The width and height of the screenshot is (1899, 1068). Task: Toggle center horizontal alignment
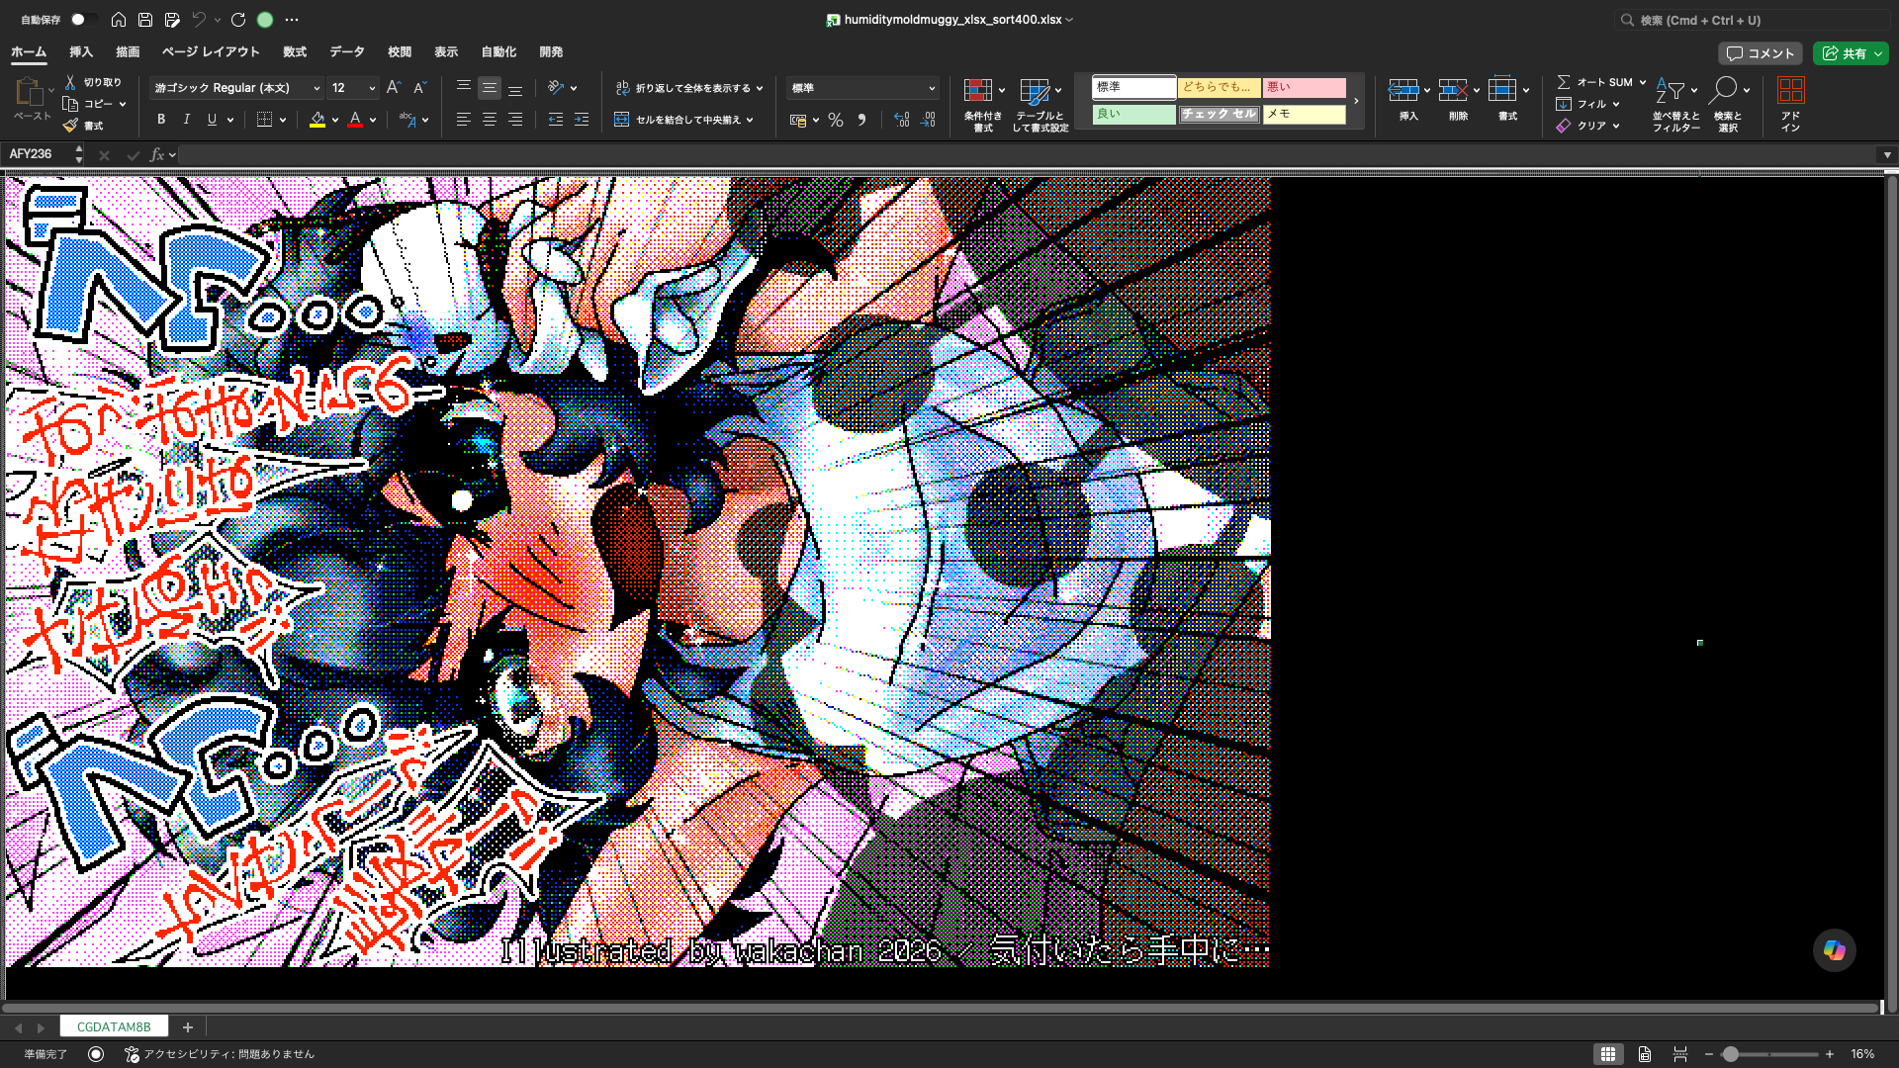click(490, 120)
